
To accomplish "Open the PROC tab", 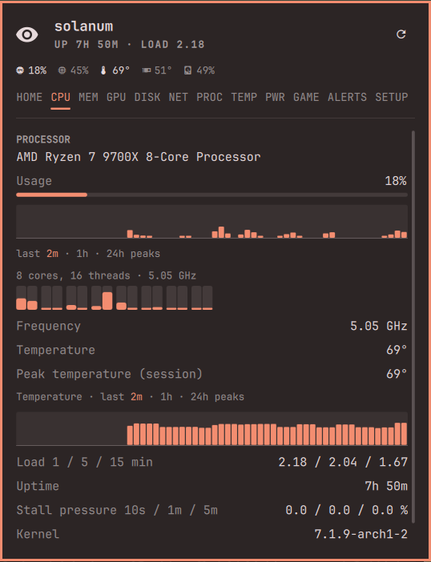I will tap(209, 97).
